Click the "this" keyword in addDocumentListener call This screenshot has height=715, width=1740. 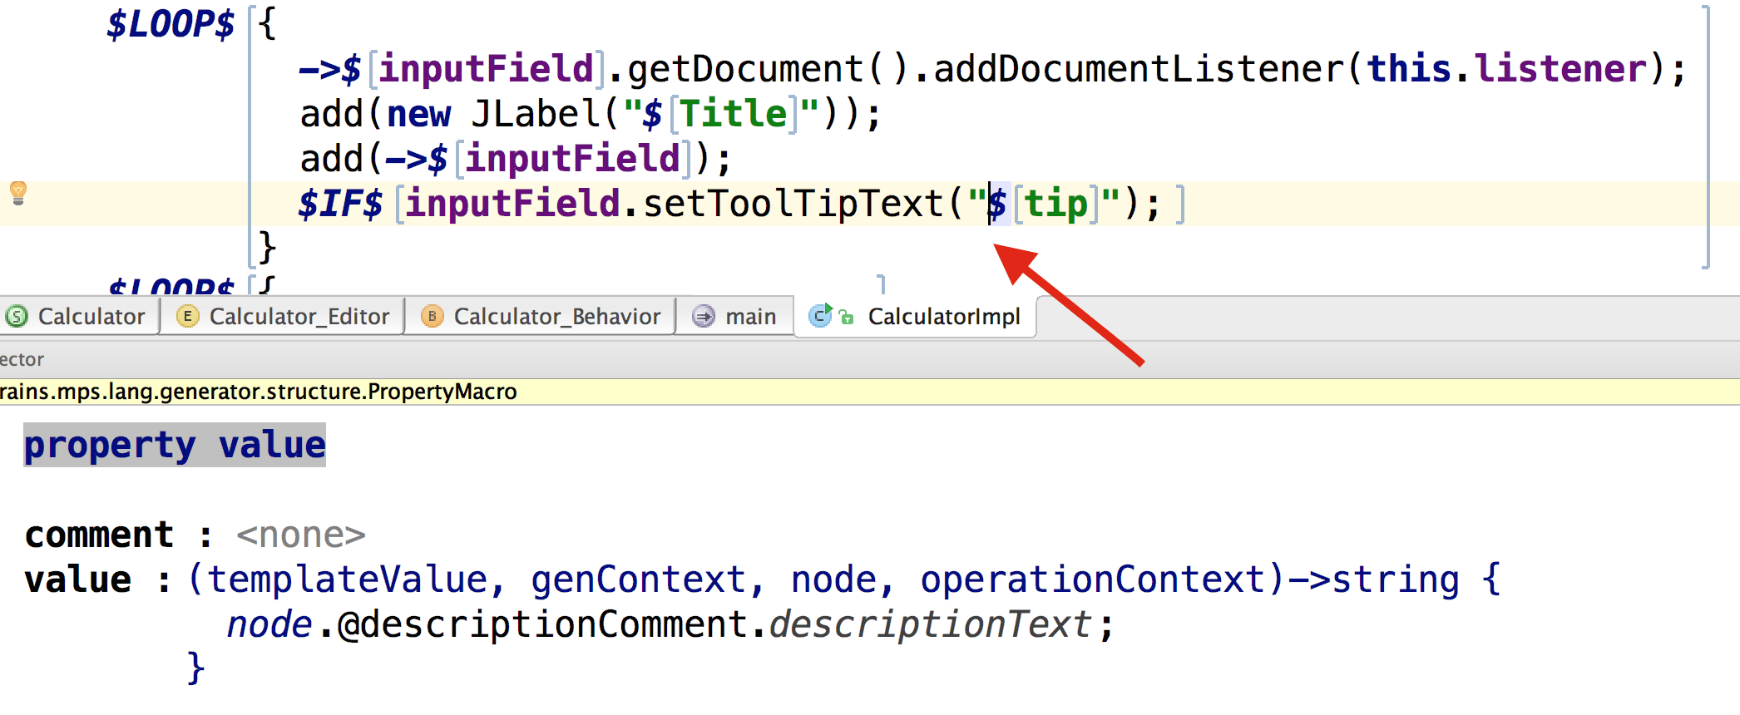(1409, 69)
